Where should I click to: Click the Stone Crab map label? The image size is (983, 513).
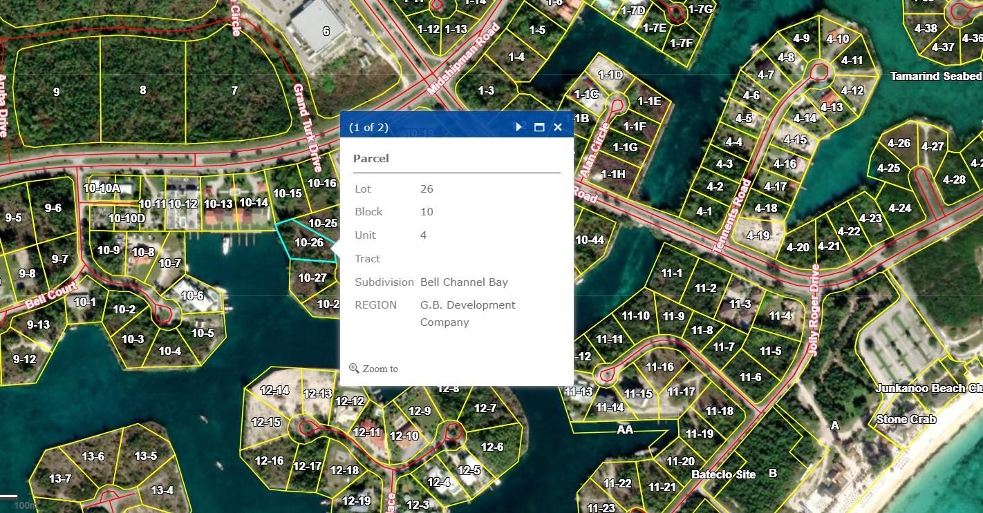pyautogui.click(x=906, y=419)
